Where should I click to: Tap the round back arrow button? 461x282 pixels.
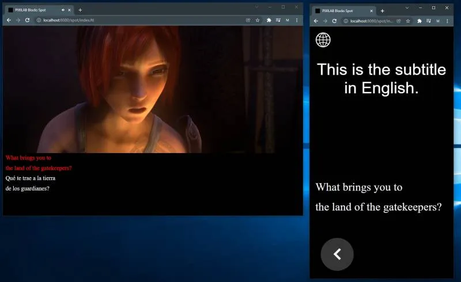tap(337, 254)
